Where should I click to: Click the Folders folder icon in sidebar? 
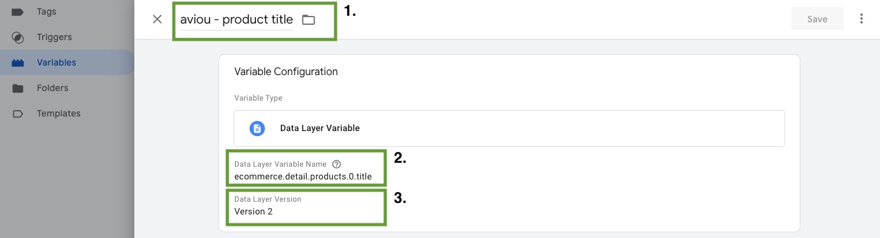18,88
